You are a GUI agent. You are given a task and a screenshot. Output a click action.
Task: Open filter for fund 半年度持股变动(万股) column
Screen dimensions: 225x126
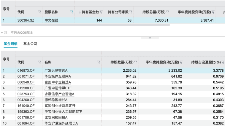181,62
